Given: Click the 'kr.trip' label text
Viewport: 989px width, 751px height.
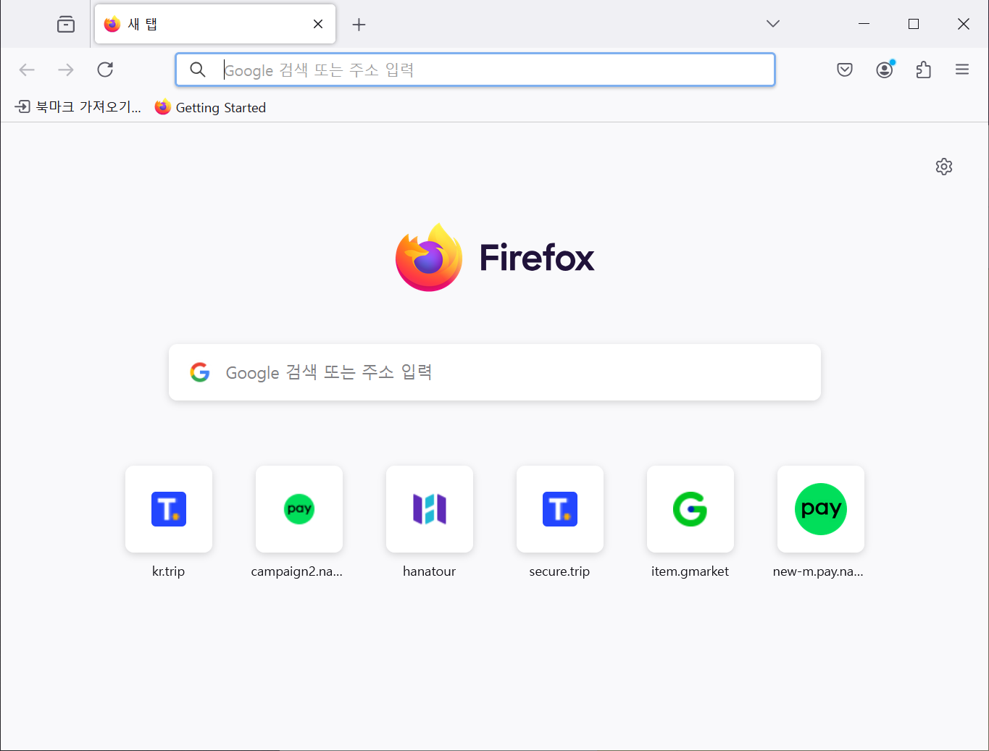Looking at the screenshot, I should tap(169, 571).
